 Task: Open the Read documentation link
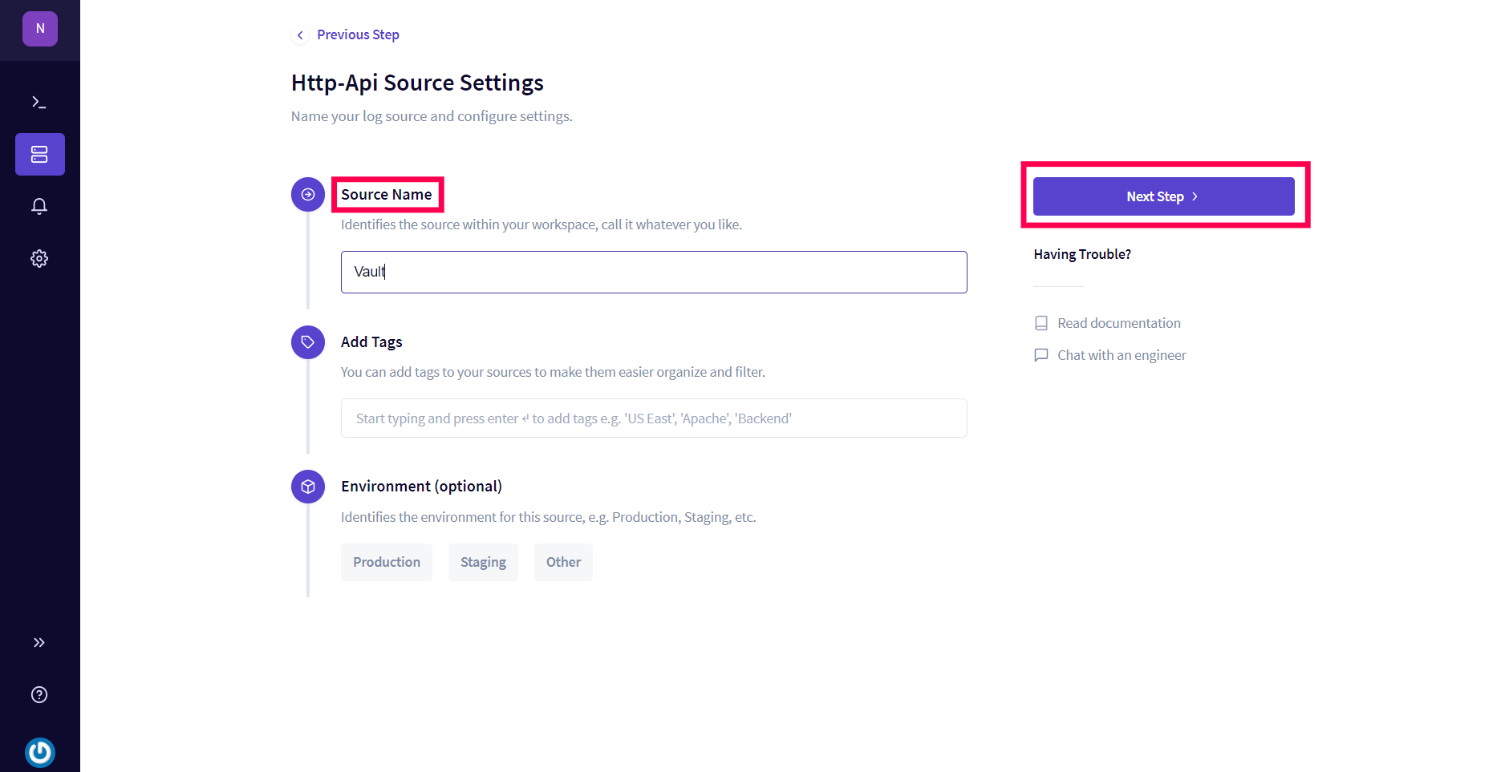pyautogui.click(x=1118, y=323)
